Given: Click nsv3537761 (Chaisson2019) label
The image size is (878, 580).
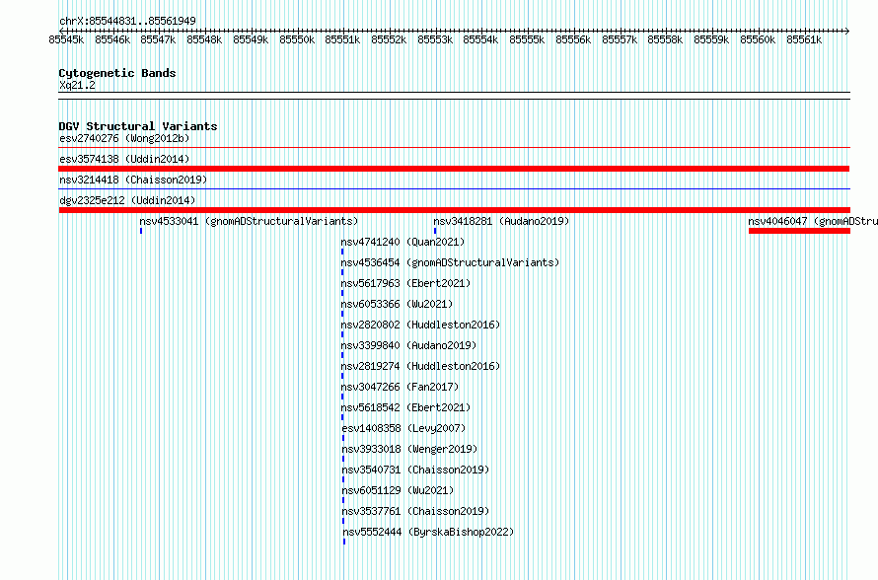Looking at the screenshot, I should point(415,511).
